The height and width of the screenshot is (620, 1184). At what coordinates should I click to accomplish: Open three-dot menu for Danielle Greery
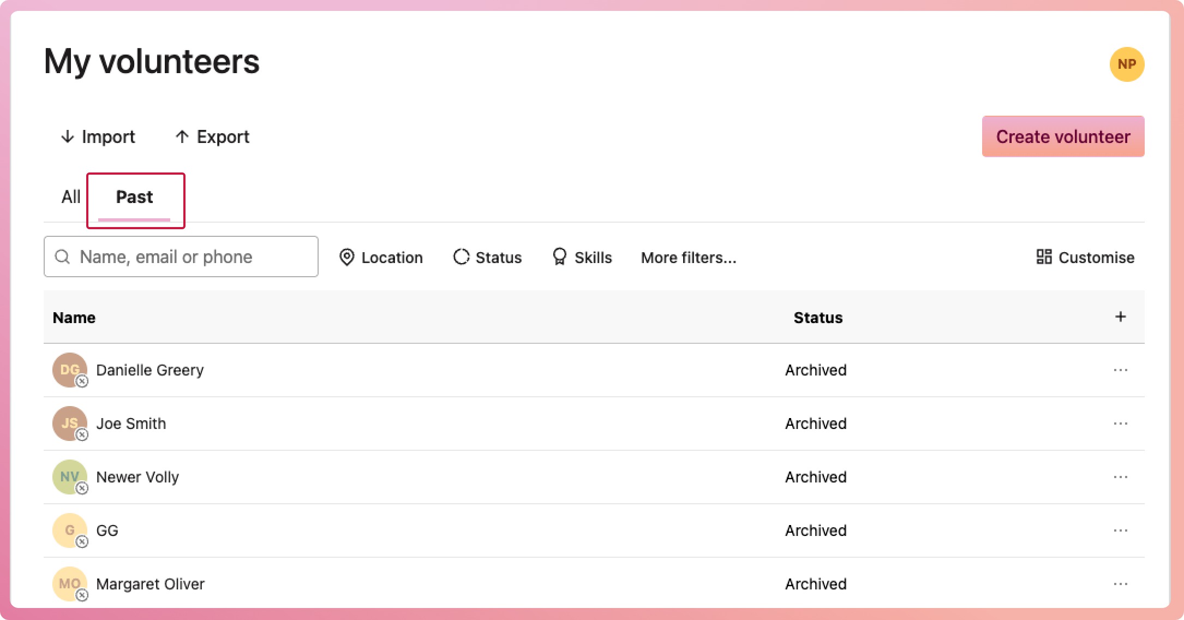pos(1120,370)
